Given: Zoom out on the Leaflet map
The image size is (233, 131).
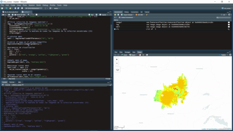Looking at the screenshot, I should [116, 63].
